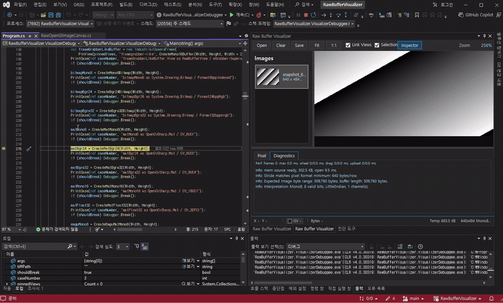Open the process selector [7692] dropdown

coord(60,24)
